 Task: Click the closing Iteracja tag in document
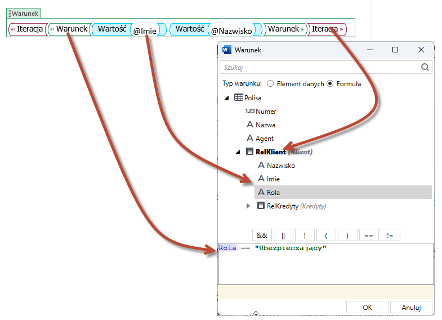(x=327, y=29)
